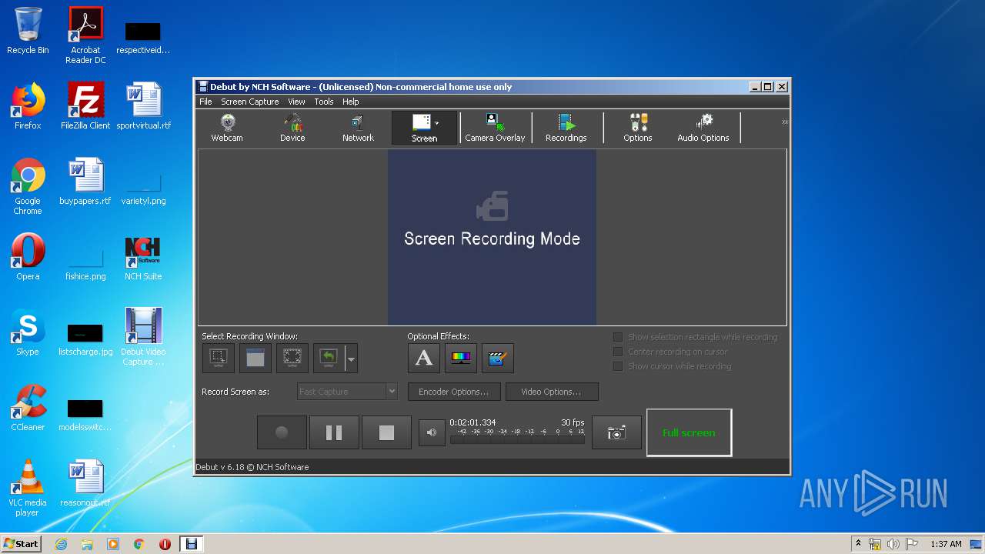Open Windows Explorer from the taskbar
The height and width of the screenshot is (554, 985).
[x=87, y=544]
